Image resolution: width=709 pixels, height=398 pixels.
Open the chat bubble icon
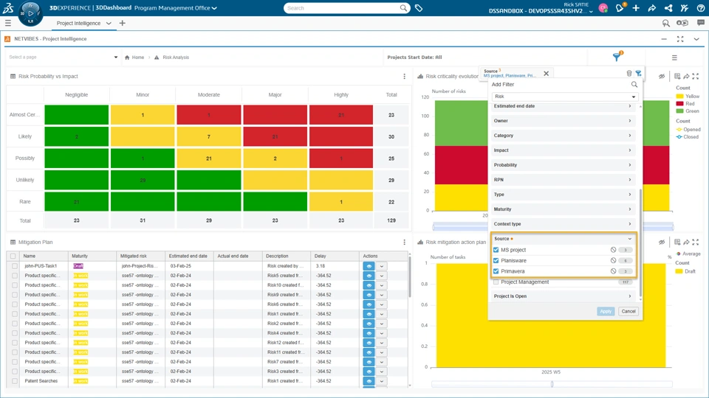(700, 23)
